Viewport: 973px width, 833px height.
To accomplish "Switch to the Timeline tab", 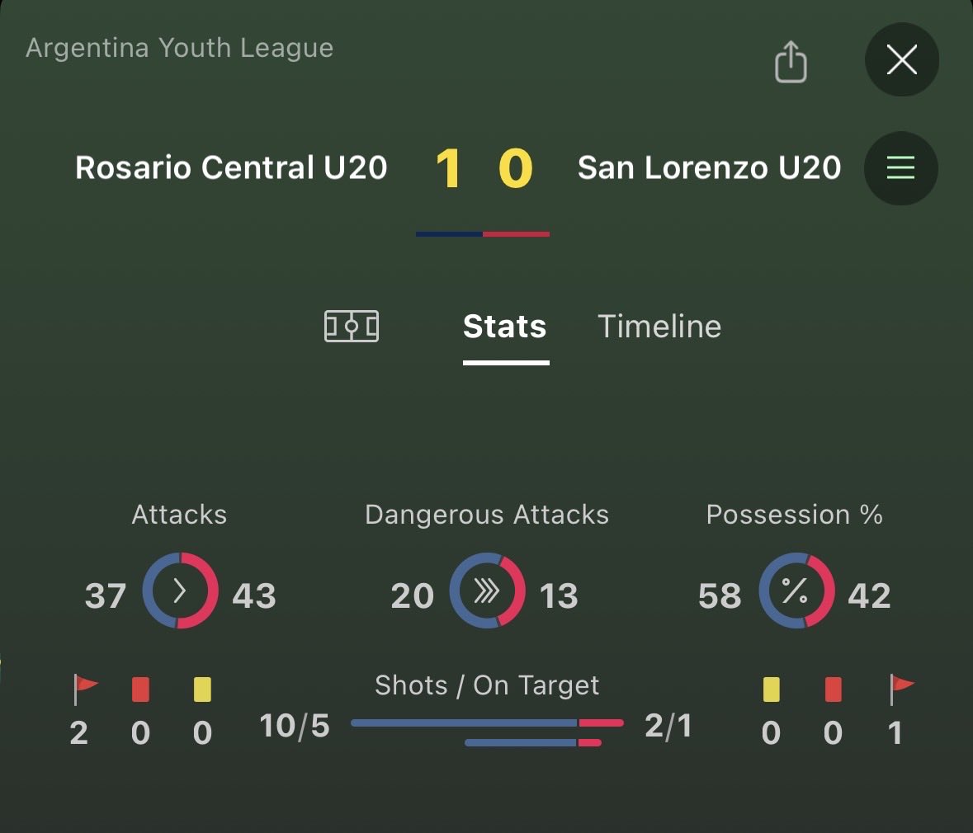I will tap(659, 327).
